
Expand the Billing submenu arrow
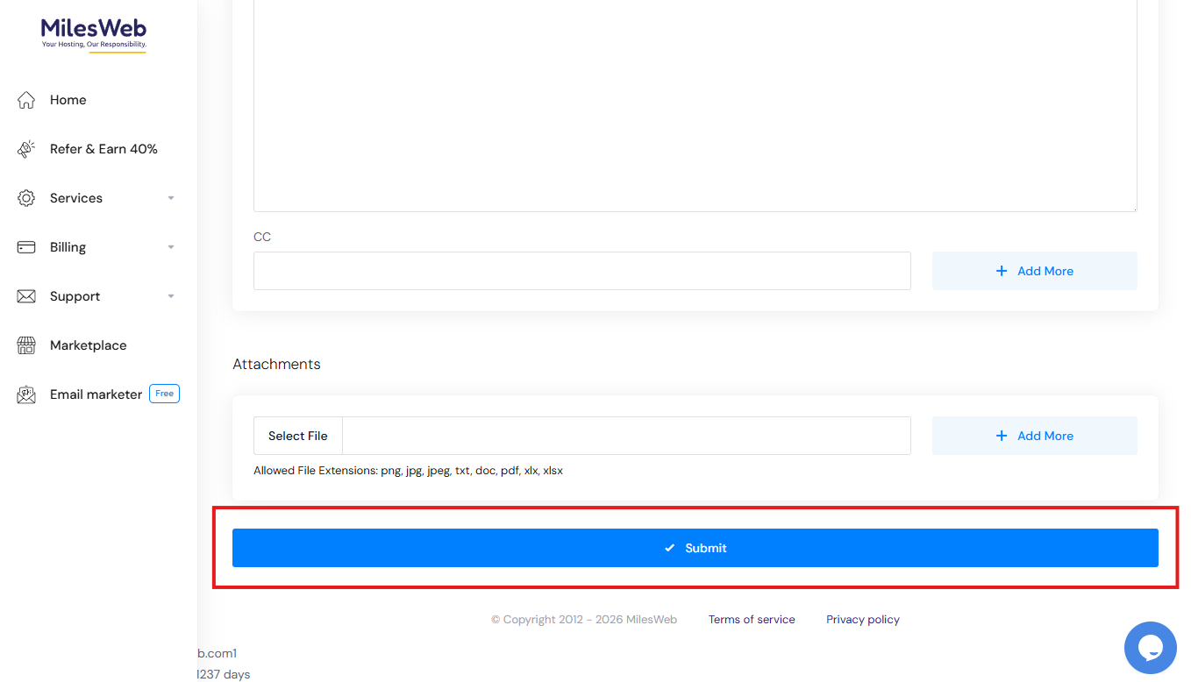(171, 247)
